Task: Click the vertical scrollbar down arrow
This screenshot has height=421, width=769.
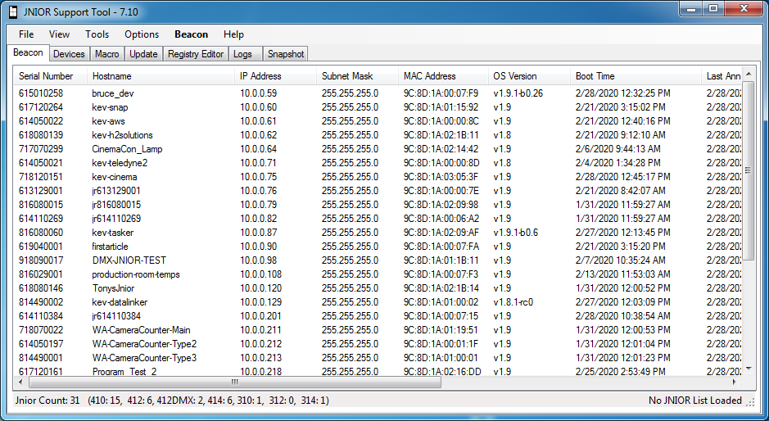Action: click(748, 369)
